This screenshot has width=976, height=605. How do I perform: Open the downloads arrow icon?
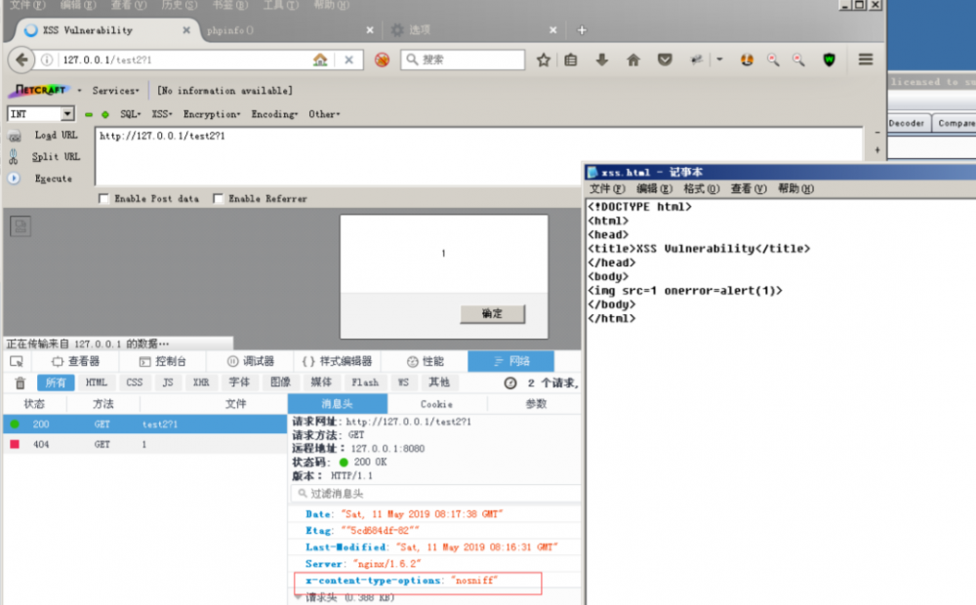(602, 60)
